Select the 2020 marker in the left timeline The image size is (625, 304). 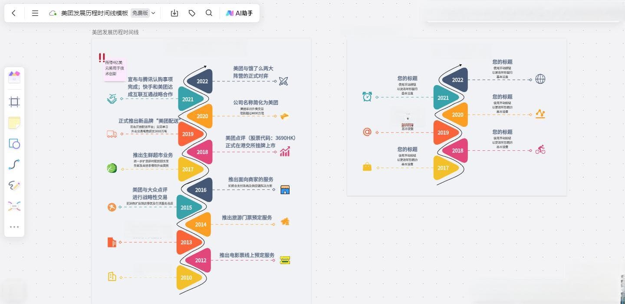click(200, 116)
